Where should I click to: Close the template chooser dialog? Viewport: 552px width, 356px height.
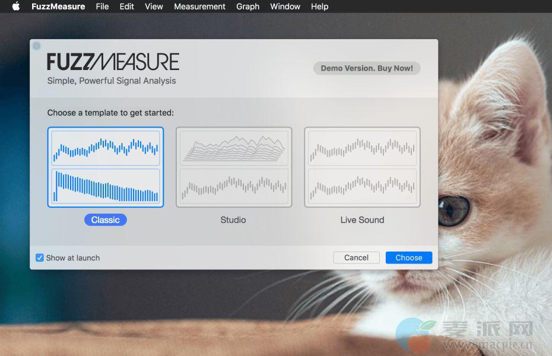click(x=36, y=46)
